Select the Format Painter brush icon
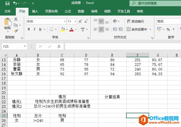Viewport: 181px width, 127px height. pos(16,31)
